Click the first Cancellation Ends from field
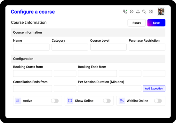This screenshot has height=123, width=176. (33, 88)
